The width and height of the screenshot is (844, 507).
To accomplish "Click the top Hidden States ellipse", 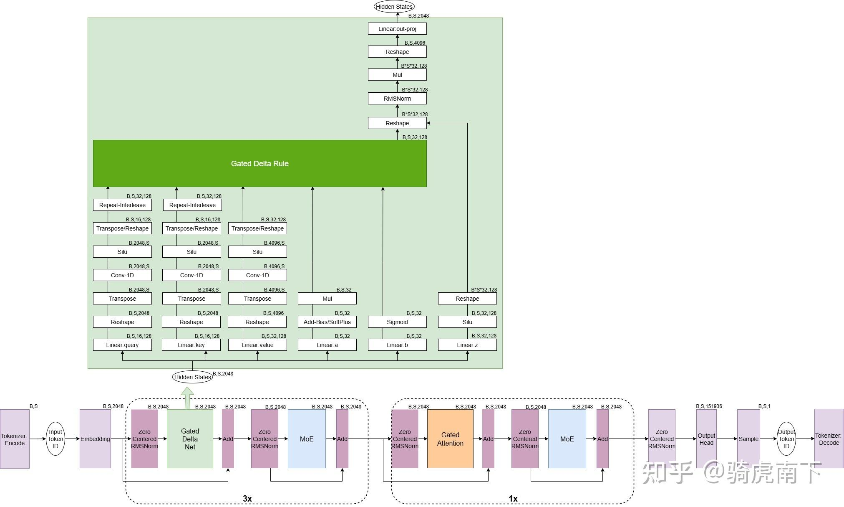I will pos(394,7).
